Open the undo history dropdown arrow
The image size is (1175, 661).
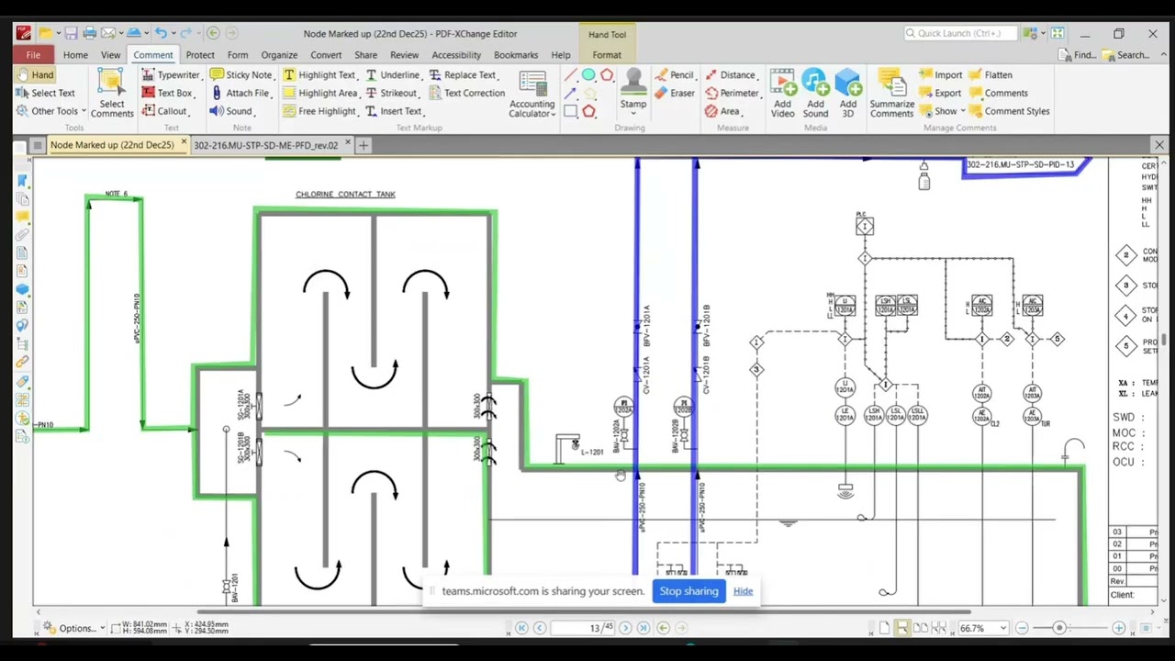[173, 34]
